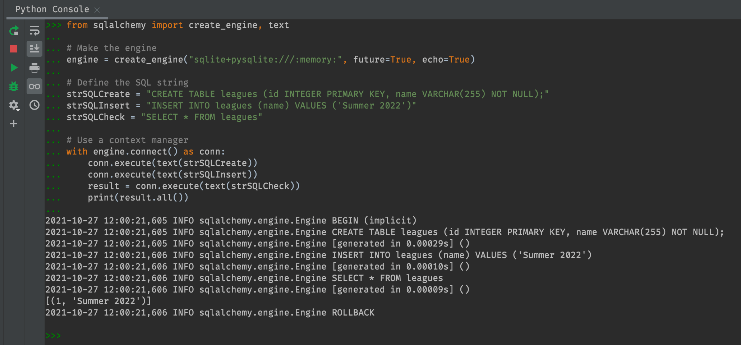Resume program execution

(14, 68)
